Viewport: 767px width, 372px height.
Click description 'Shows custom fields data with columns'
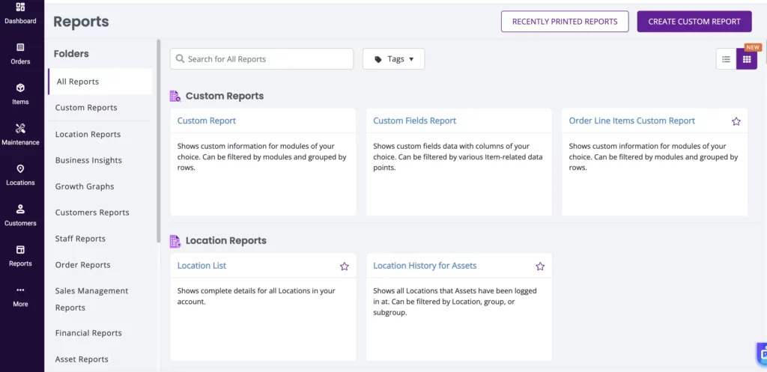click(458, 157)
